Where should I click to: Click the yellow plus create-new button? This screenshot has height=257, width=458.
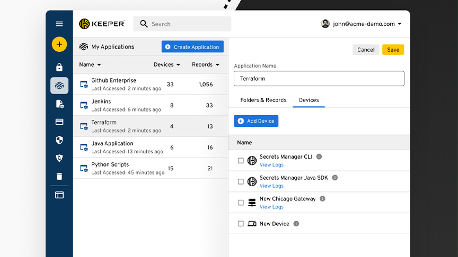59,44
